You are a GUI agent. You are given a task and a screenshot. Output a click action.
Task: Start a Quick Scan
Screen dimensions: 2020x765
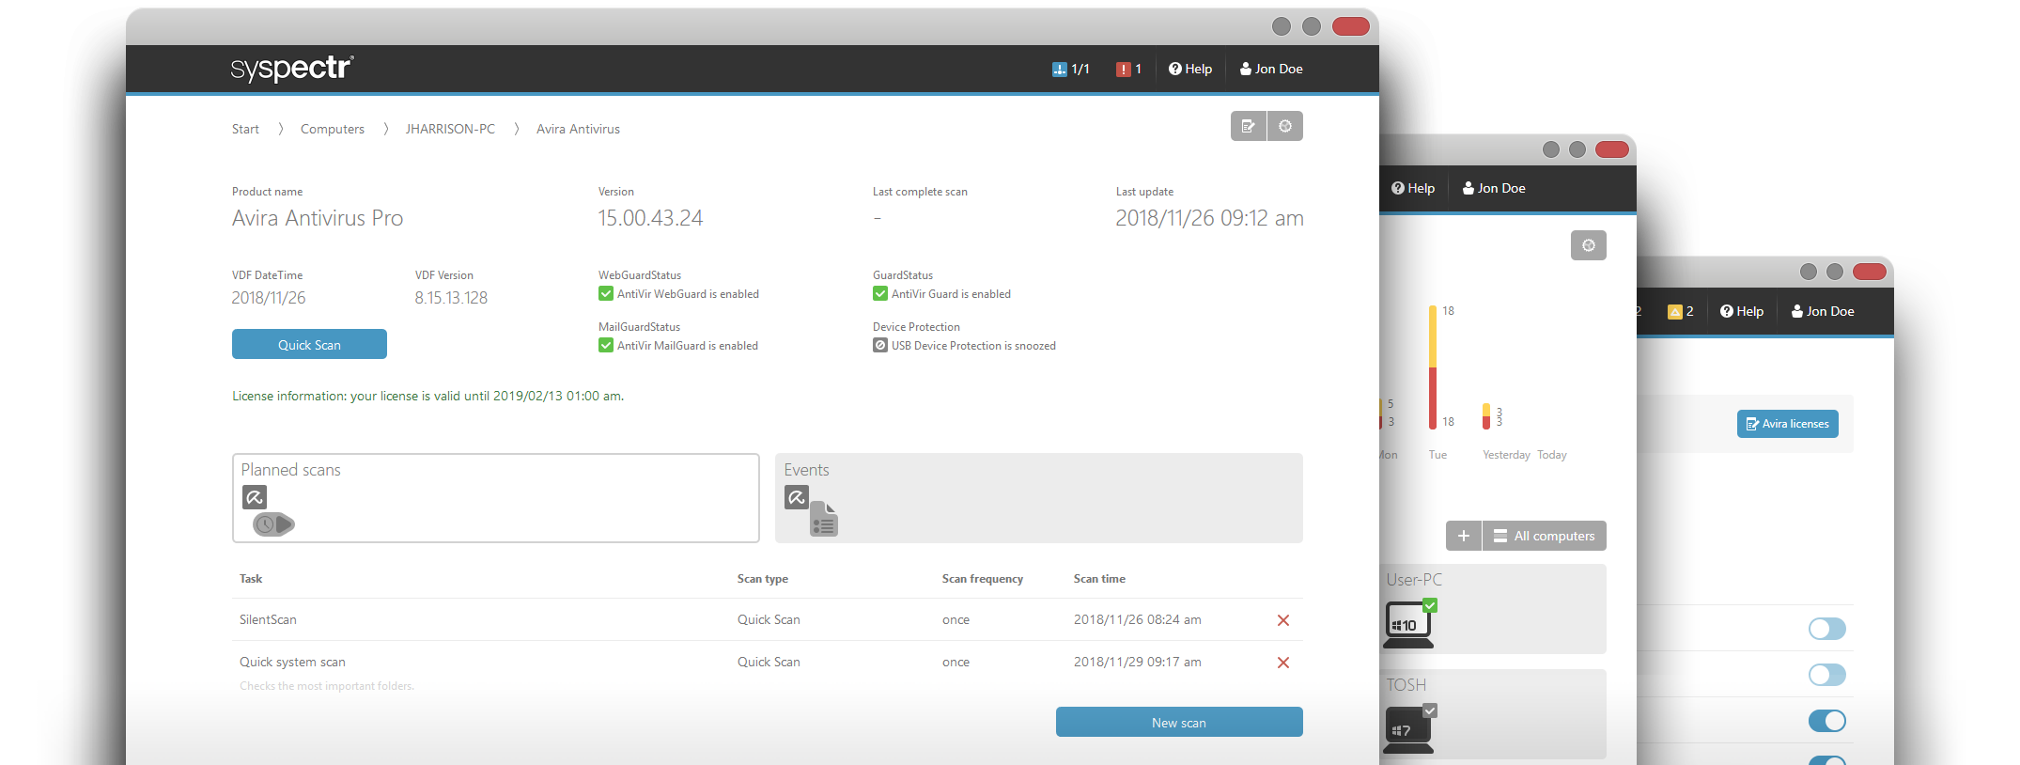[309, 344]
